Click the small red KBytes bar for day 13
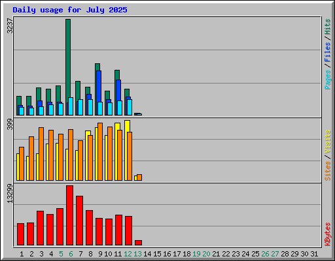335x261 pixels. click(138, 243)
